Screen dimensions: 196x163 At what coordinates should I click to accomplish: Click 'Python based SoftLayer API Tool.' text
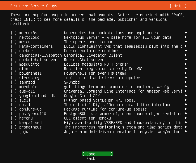tap(100, 100)
